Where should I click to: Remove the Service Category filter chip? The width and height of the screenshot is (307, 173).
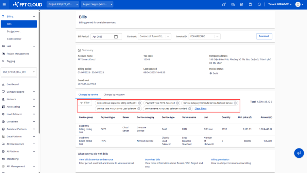[x=235, y=103]
